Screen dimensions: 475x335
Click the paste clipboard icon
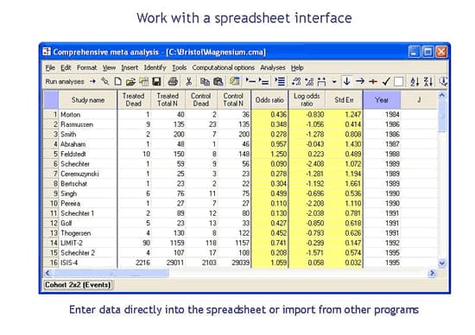(218, 81)
